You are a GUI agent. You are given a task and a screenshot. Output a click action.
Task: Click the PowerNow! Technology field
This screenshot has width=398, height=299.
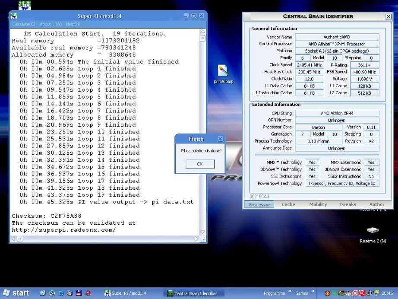pos(341,183)
